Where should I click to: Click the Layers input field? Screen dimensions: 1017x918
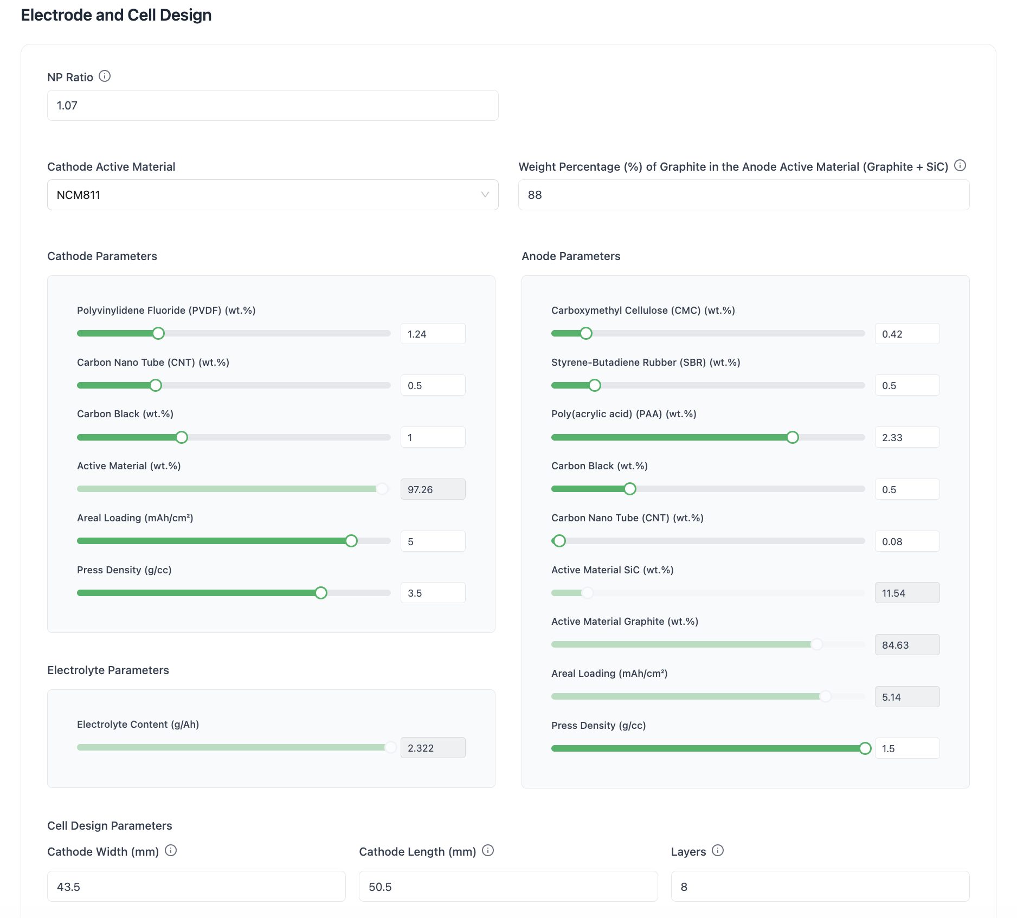point(820,887)
